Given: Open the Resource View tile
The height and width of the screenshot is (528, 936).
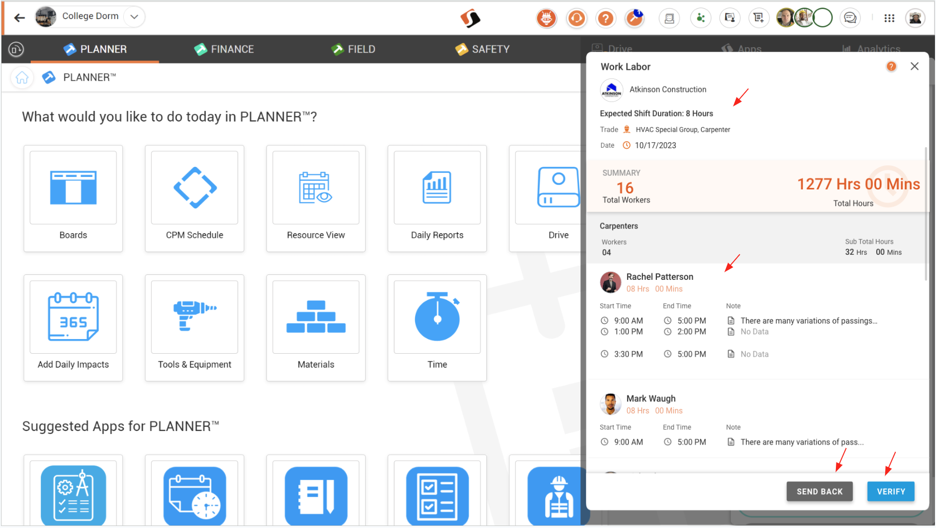Looking at the screenshot, I should click(x=316, y=198).
